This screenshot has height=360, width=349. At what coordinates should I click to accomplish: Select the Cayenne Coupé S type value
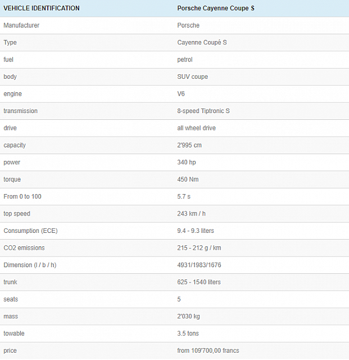(202, 43)
